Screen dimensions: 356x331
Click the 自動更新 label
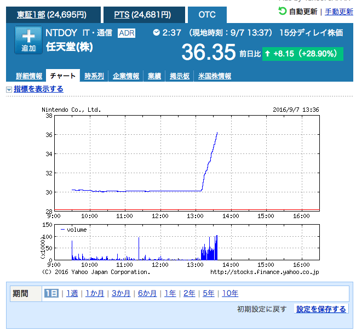[303, 12]
